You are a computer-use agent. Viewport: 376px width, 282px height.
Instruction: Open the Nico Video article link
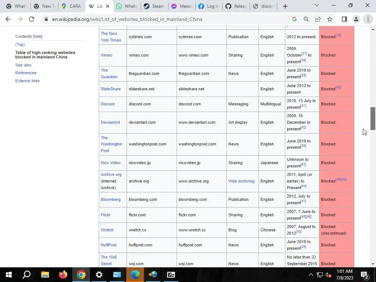(110, 163)
